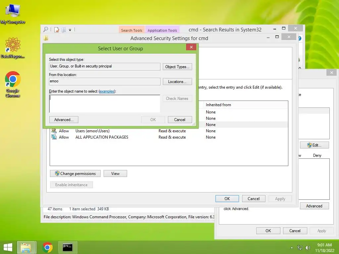
Task: Select the Users (emoo\Users) permission entry
Action: point(169,131)
